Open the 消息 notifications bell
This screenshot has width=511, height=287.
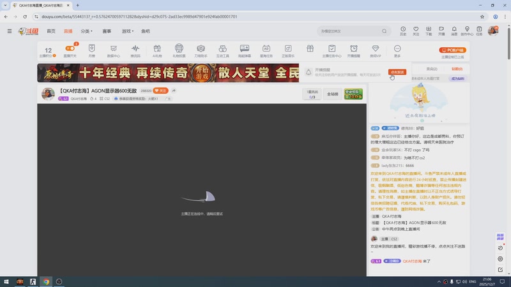click(454, 31)
